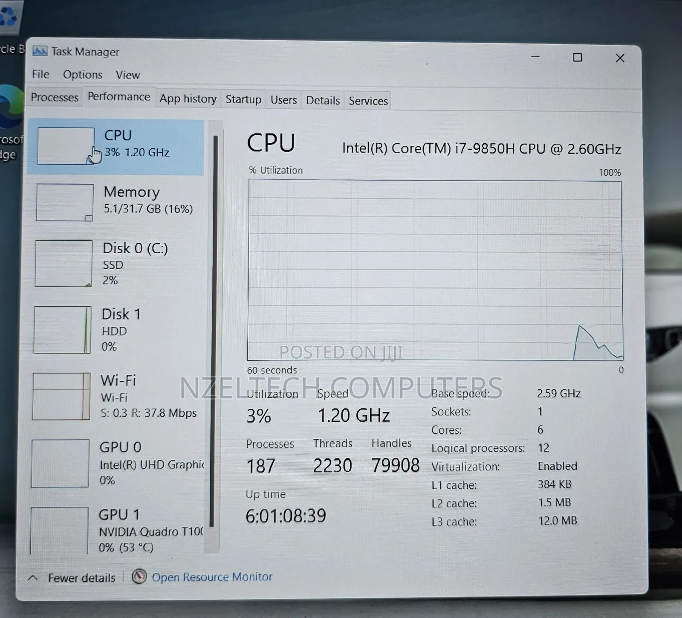Select the Wi-Fi throughput mini graph
Screen dimensions: 682x618
click(x=61, y=397)
